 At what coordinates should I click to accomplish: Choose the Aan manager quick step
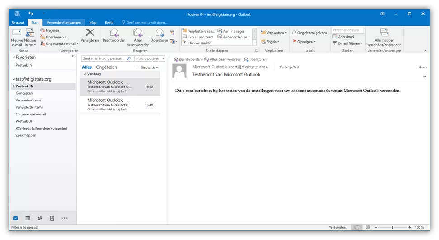coord(231,31)
